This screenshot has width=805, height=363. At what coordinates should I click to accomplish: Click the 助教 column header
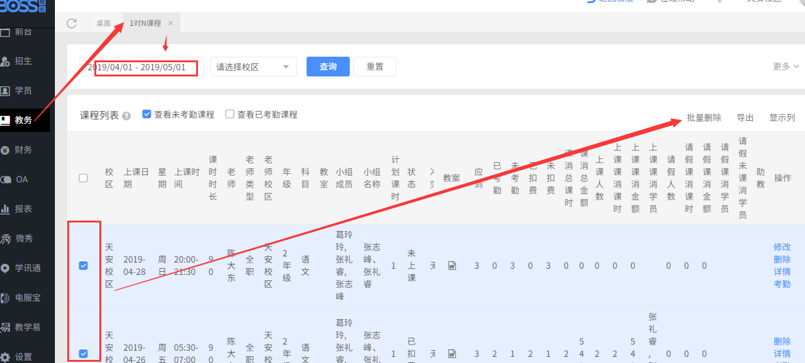[761, 178]
